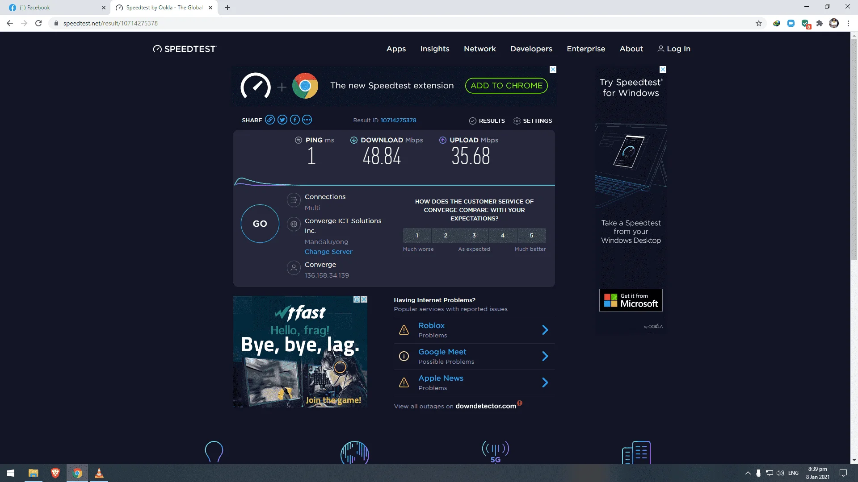Close the Speedtest for Windows ad
The height and width of the screenshot is (482, 858).
click(663, 70)
